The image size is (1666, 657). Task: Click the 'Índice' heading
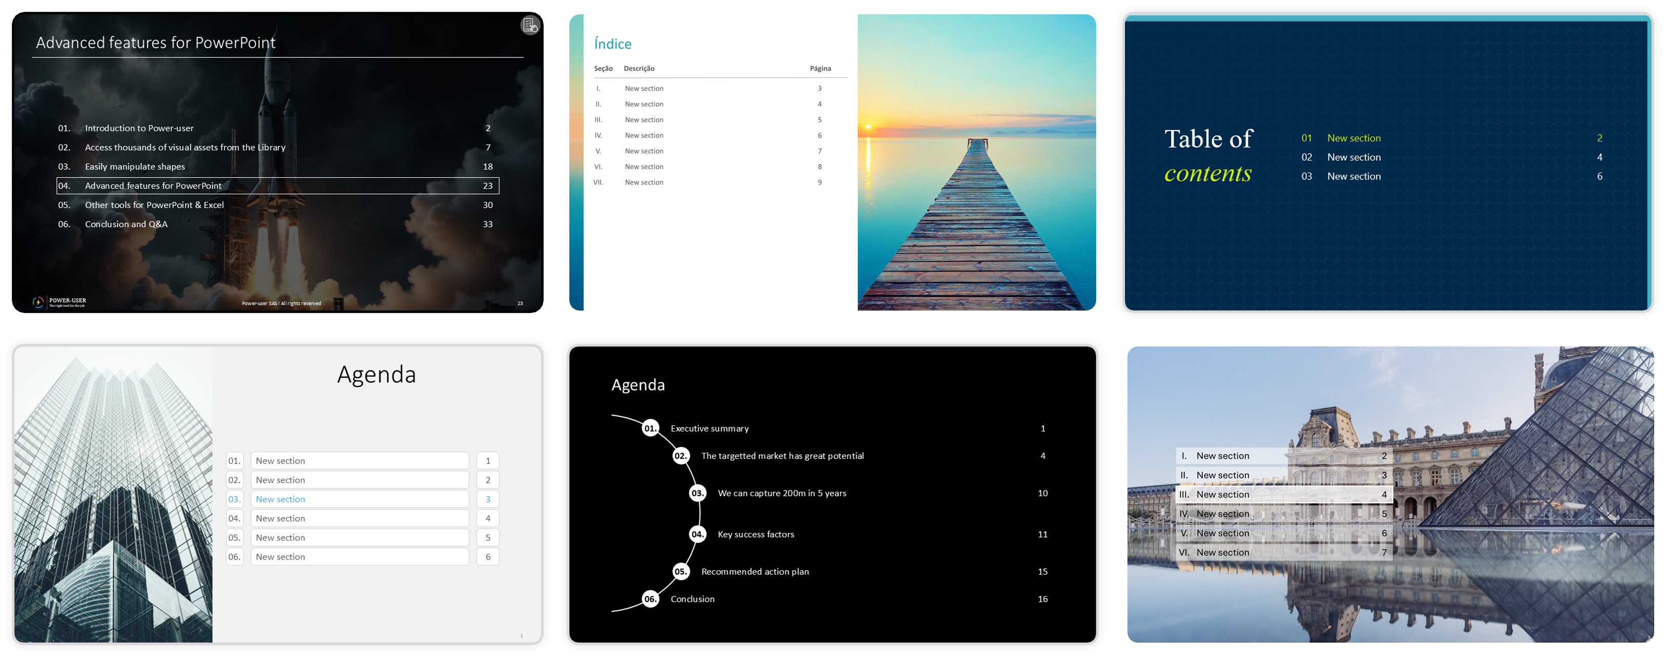pos(612,44)
